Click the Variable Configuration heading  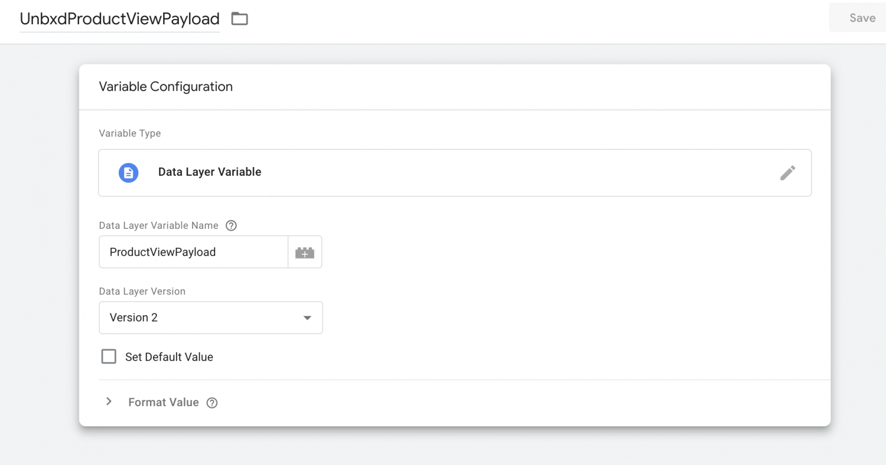166,86
